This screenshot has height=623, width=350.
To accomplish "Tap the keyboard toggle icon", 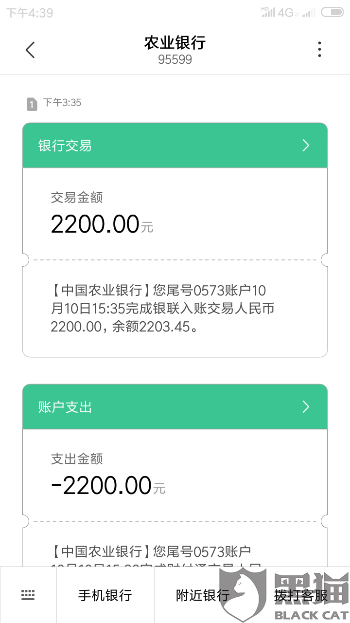I will pyautogui.click(x=28, y=595).
